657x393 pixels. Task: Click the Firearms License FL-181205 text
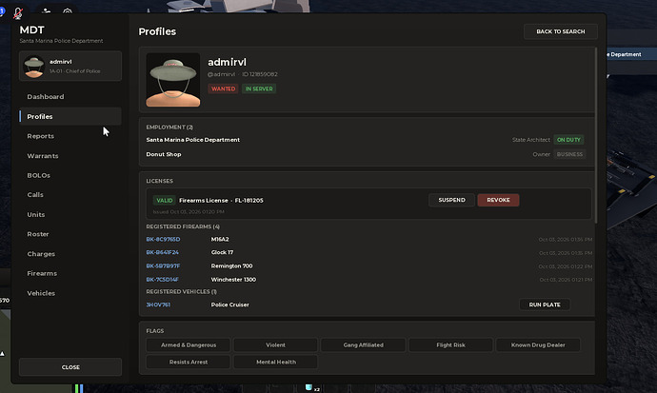point(221,201)
